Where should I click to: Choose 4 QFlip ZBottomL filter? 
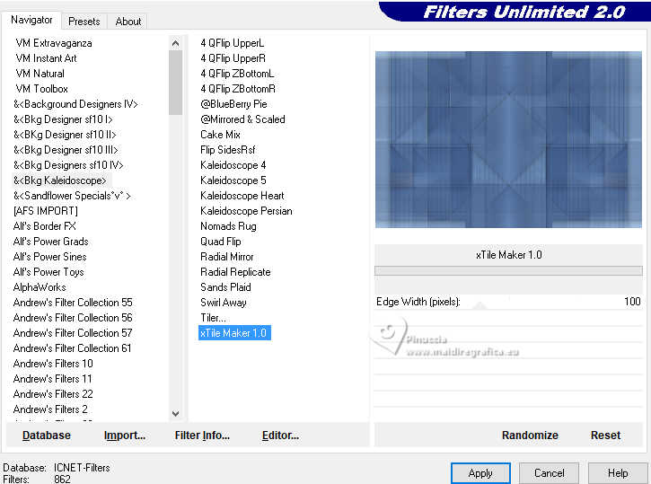pos(237,74)
